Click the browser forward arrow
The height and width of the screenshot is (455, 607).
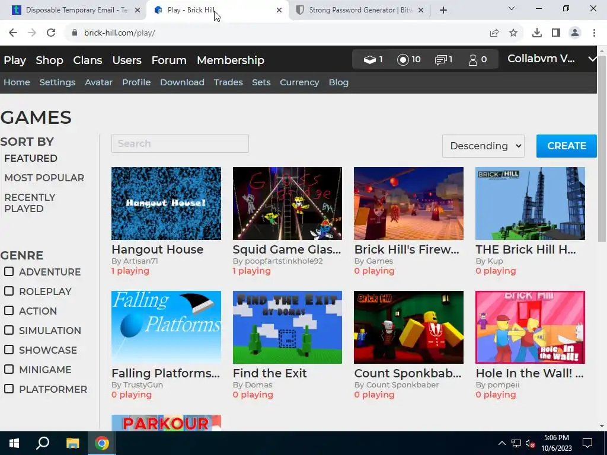tap(32, 33)
